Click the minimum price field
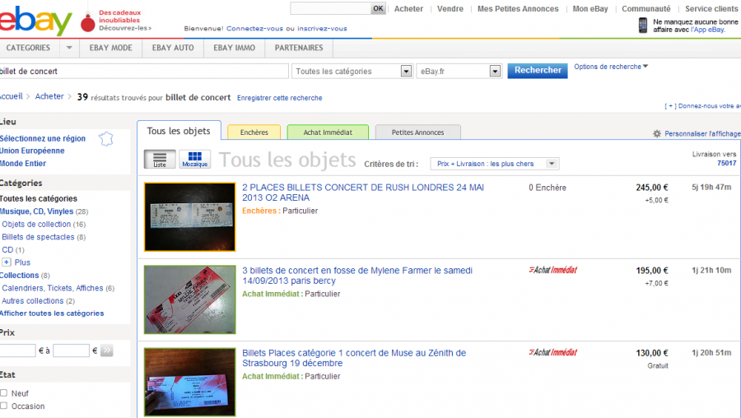 click(17, 351)
